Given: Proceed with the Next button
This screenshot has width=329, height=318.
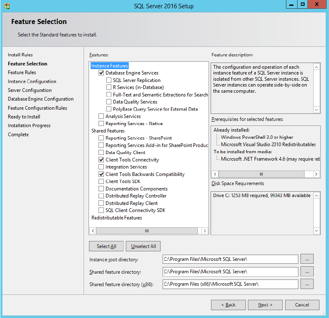Looking at the screenshot, I should coord(265,305).
